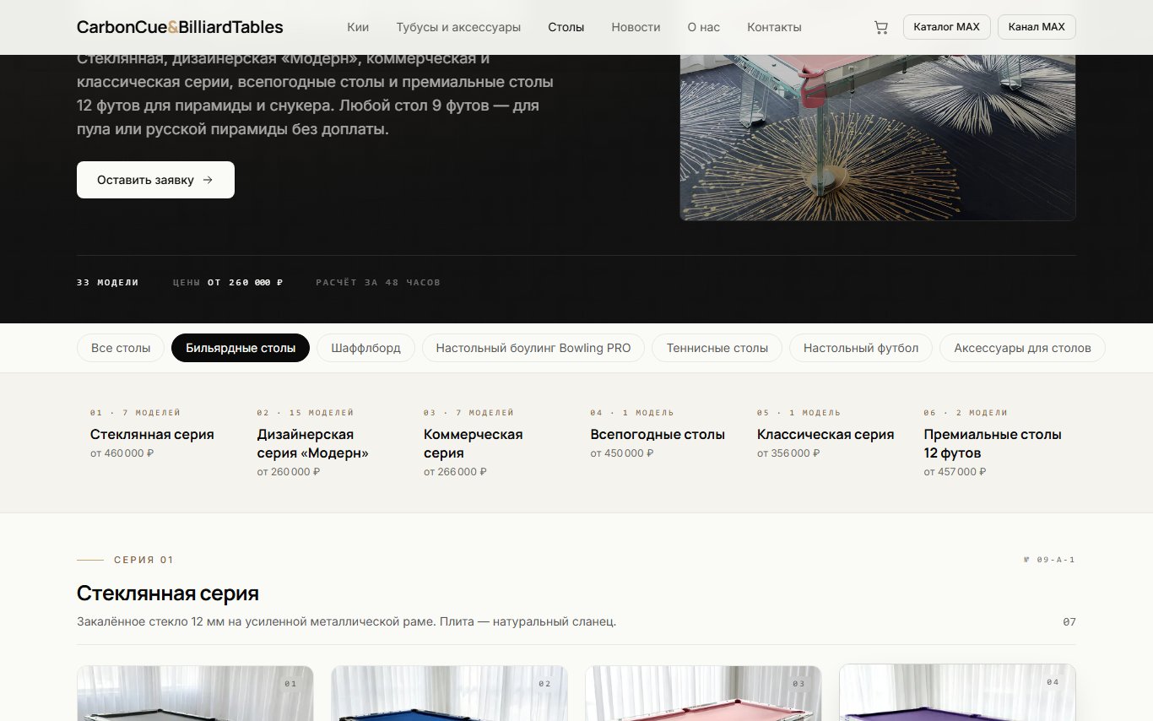Click the Каталог MAX button

947,27
